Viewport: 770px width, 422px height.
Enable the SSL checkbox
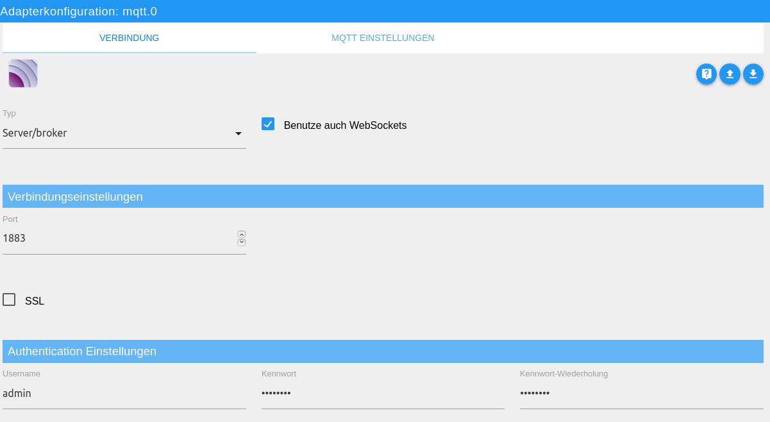pyautogui.click(x=9, y=300)
